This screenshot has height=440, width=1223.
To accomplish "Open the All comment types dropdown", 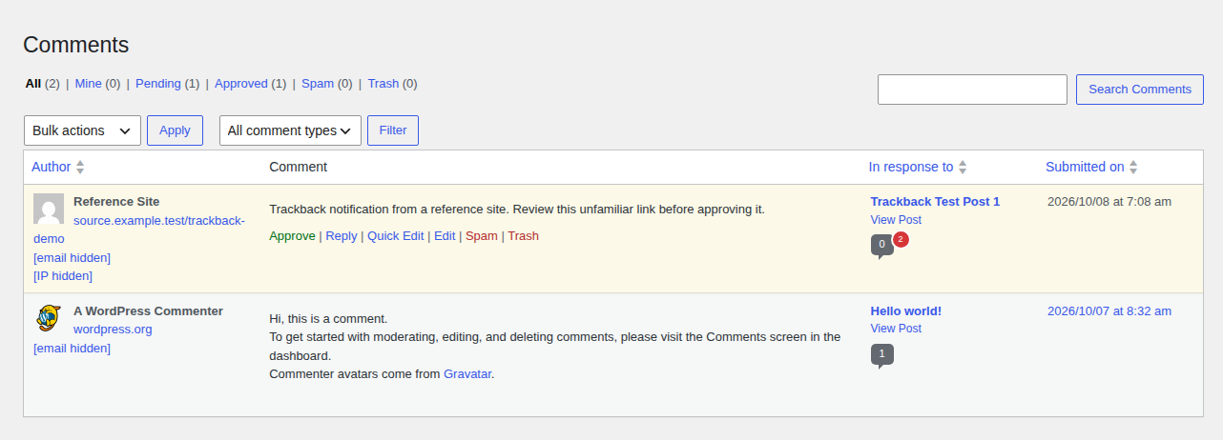I will pos(290,130).
